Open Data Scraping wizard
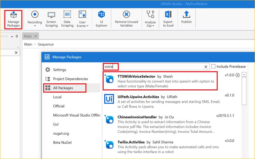Screen dimensions: 255x159 tap(67, 19)
